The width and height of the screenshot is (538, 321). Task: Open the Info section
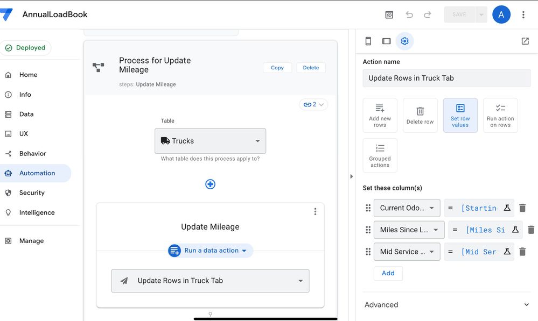coord(25,95)
